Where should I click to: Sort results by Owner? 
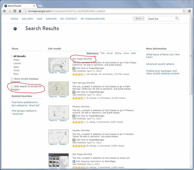(x=110, y=53)
